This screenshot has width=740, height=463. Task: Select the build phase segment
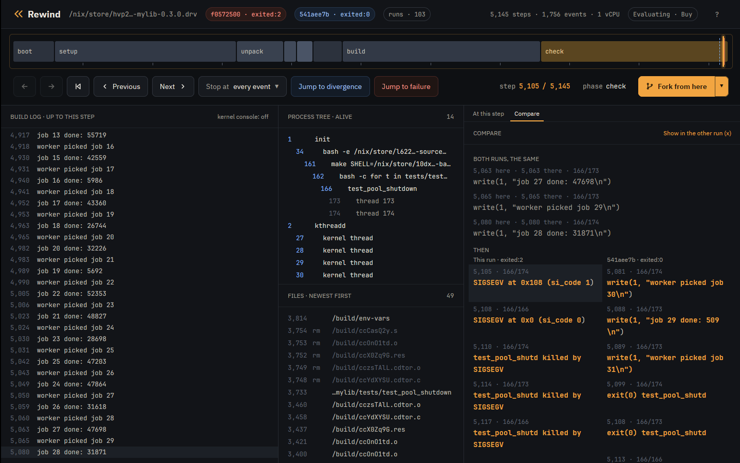[441, 51]
